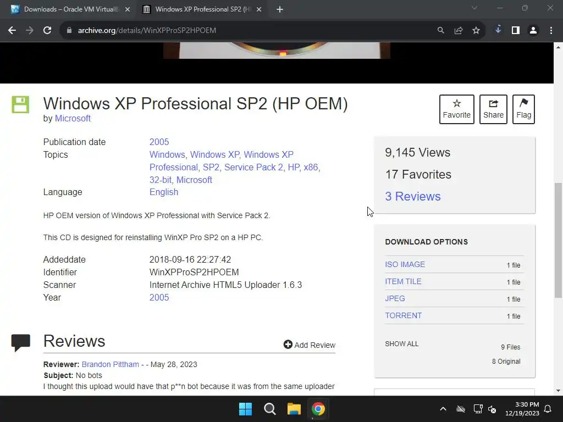This screenshot has height=422, width=563.
Task: Open the zoom magnifier icon in address bar
Action: [440, 31]
